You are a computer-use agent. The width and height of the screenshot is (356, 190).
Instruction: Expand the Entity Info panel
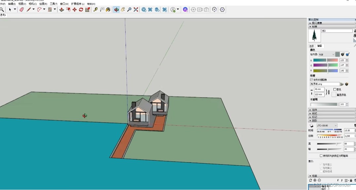[x=332, y=23]
